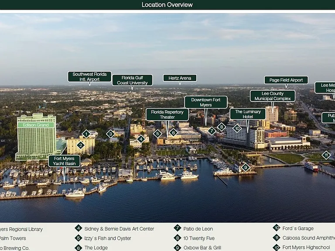
Task: Click Izzy's Fish and Oyster legend text
Action: (107, 238)
